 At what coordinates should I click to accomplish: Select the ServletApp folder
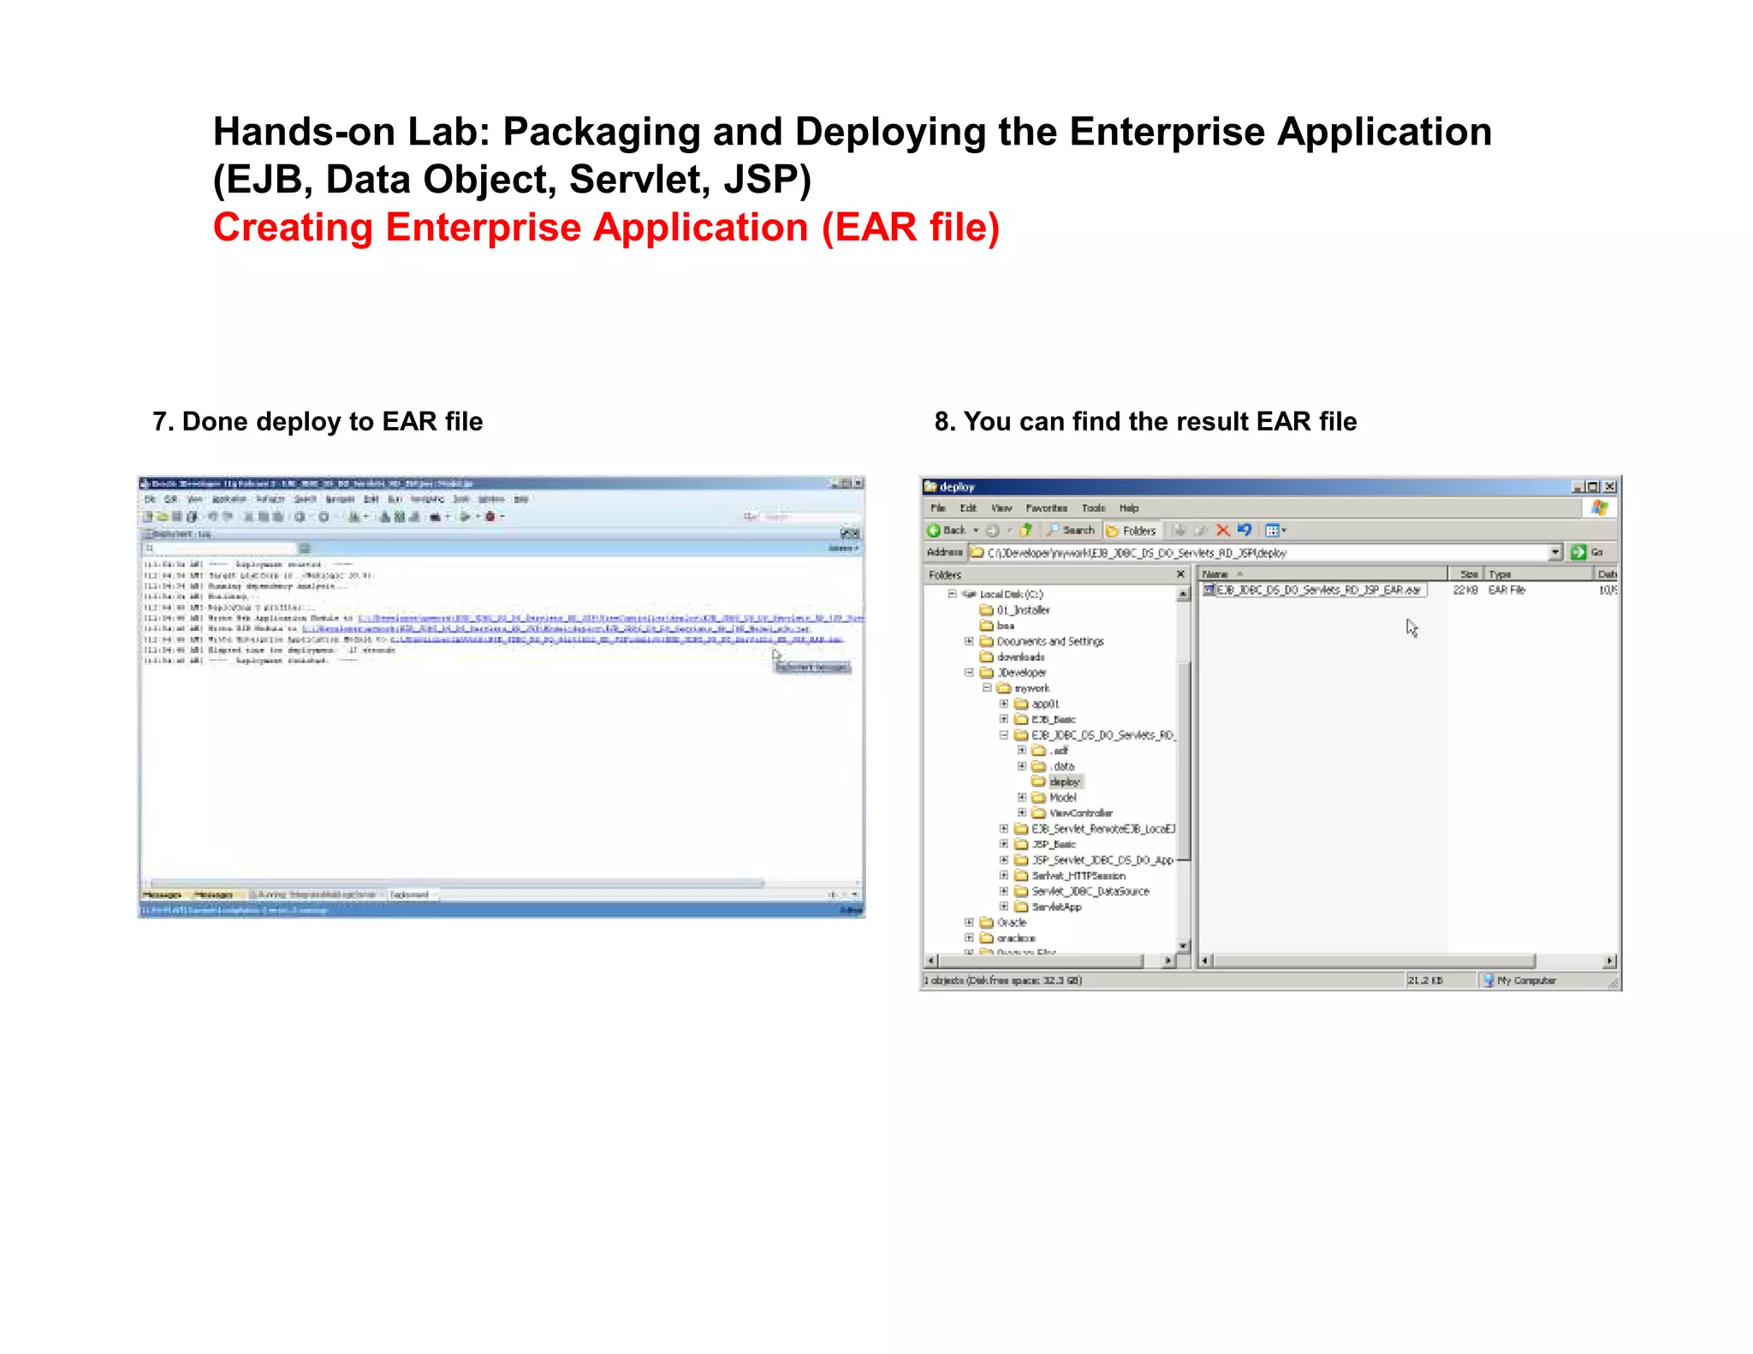click(x=1049, y=907)
